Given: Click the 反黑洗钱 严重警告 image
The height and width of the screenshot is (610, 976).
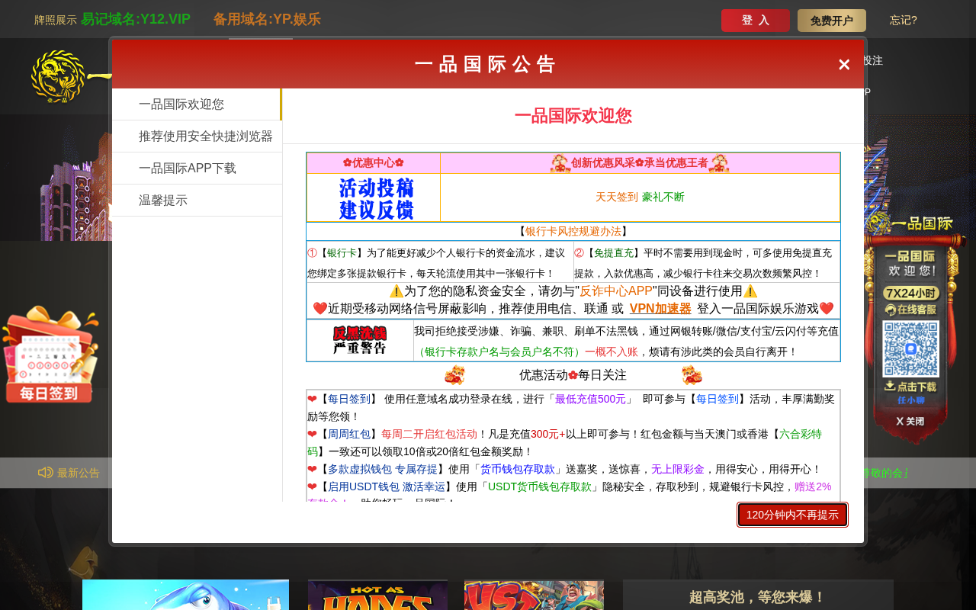Looking at the screenshot, I should (360, 340).
